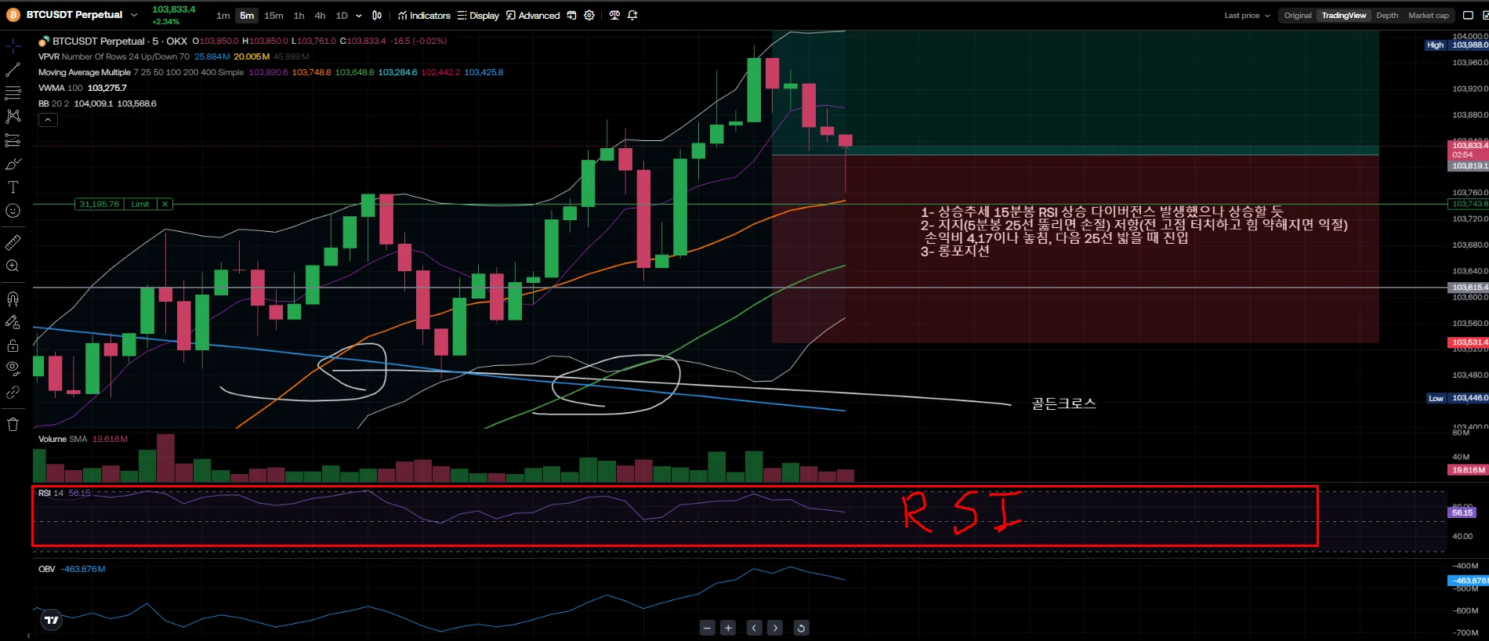This screenshot has width=1489, height=641.
Task: Choose the brush drawing tool
Action: [13, 164]
